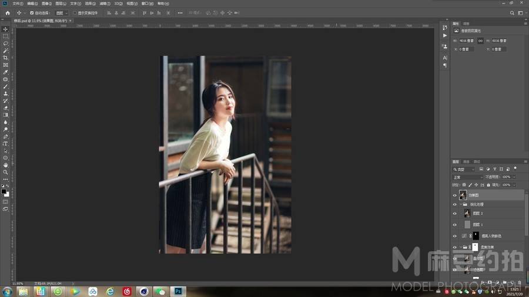Open the 图像 menu
The height and width of the screenshot is (297, 529).
click(x=46, y=4)
